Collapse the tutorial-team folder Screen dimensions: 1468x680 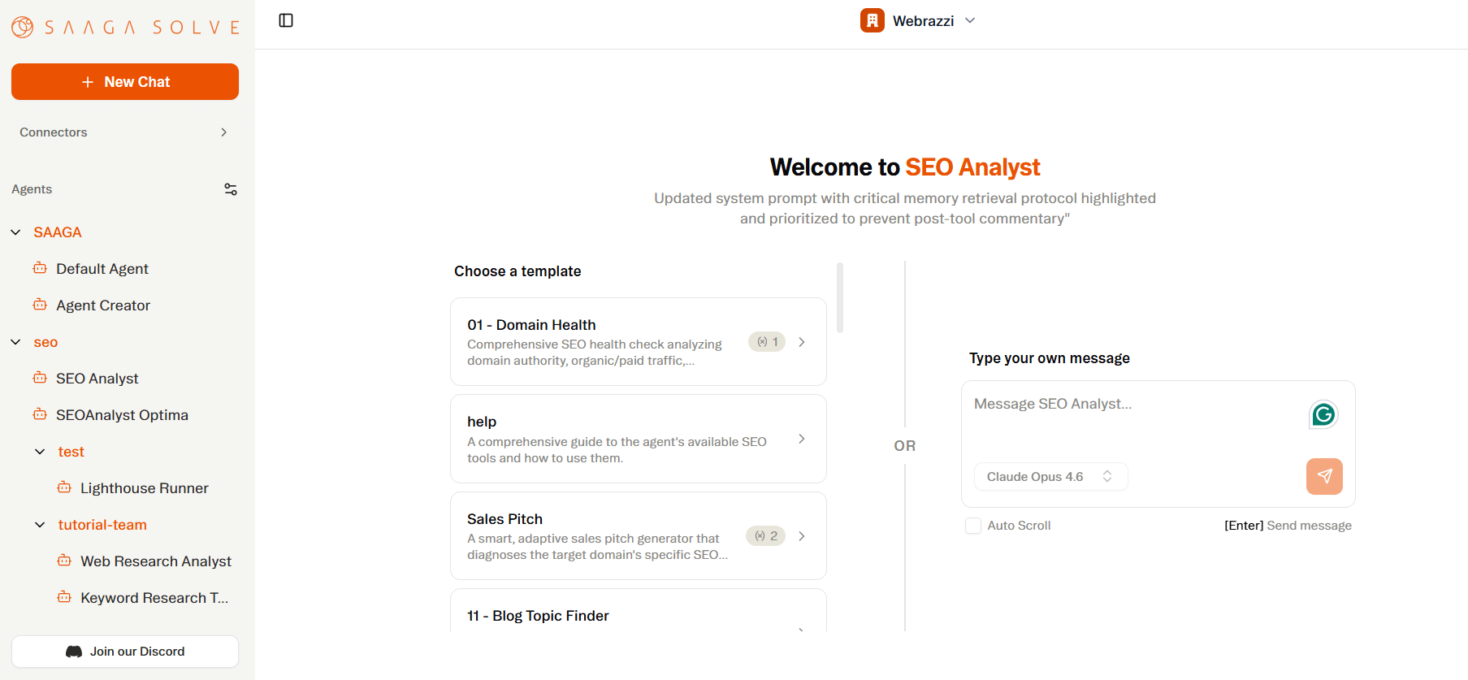click(41, 525)
